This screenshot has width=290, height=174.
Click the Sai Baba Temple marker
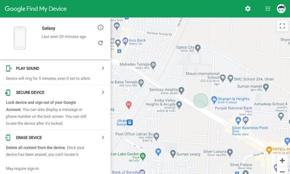click(141, 83)
